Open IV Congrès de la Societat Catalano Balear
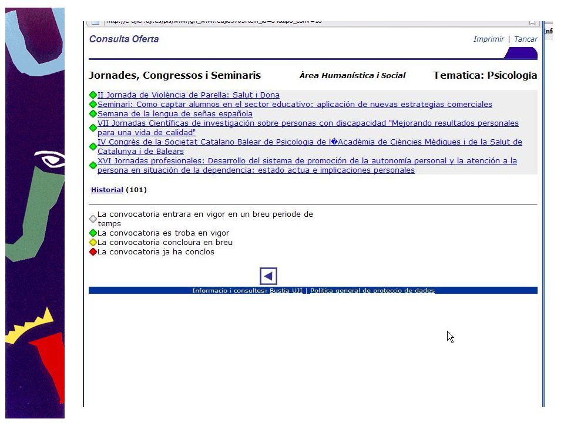Viewport: 564px width, 423px height. pyautogui.click(x=310, y=146)
